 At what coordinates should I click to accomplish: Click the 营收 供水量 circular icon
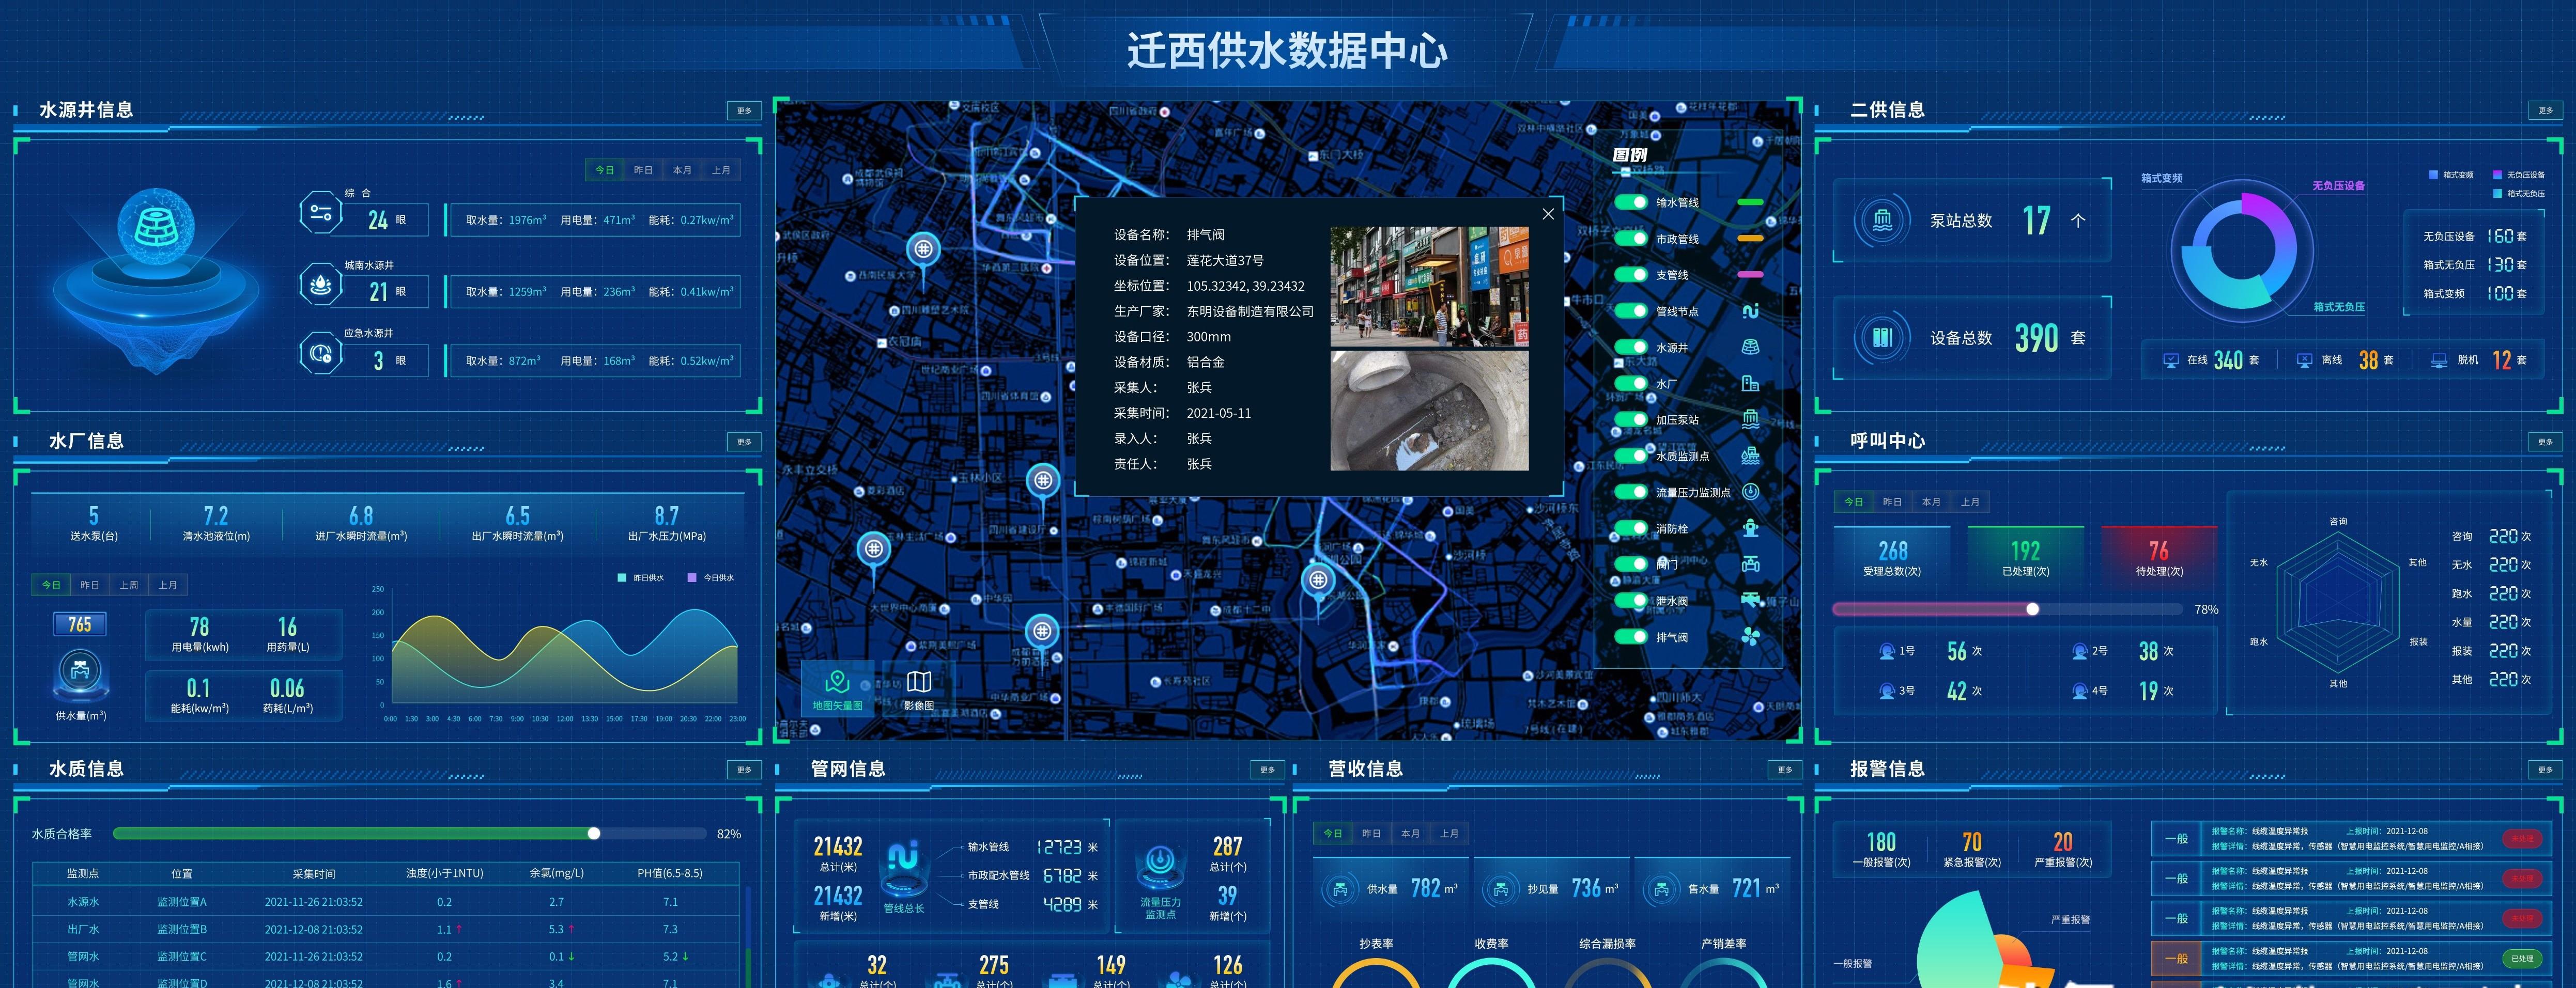pos(1340,889)
